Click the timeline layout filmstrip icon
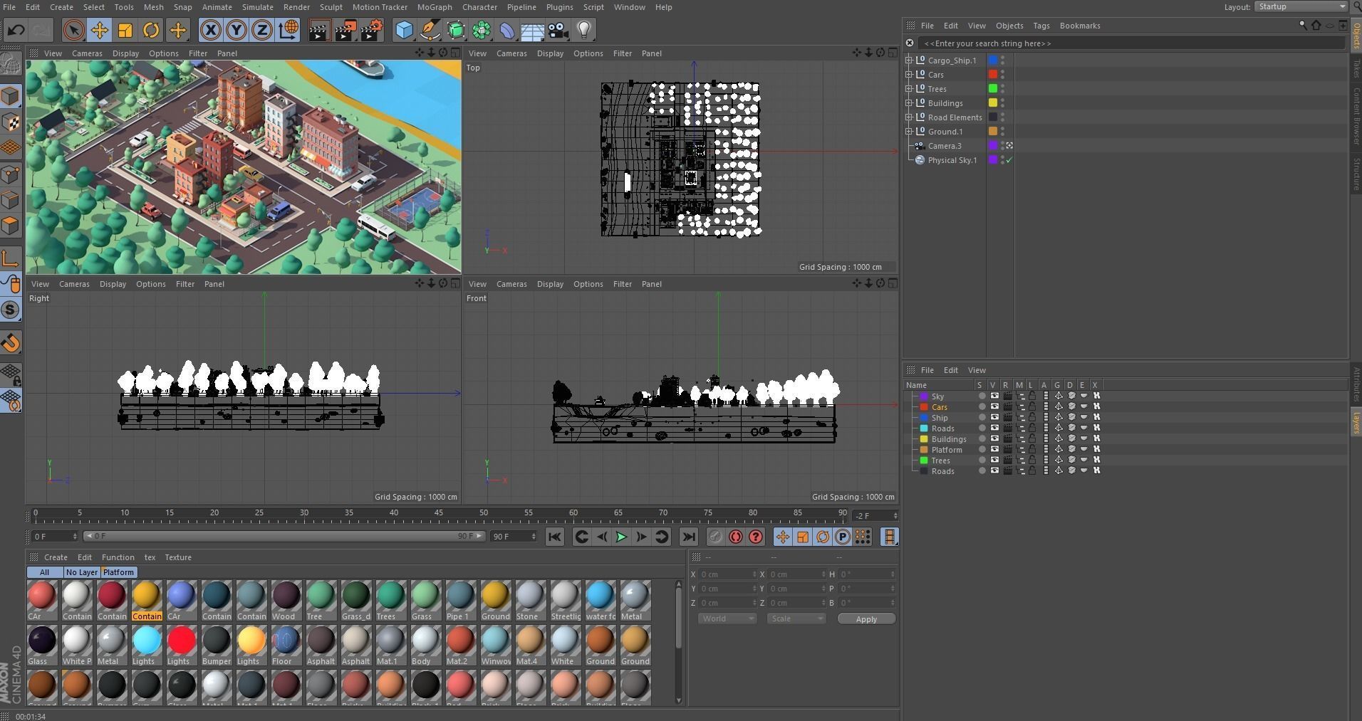The width and height of the screenshot is (1362, 721). [x=890, y=537]
